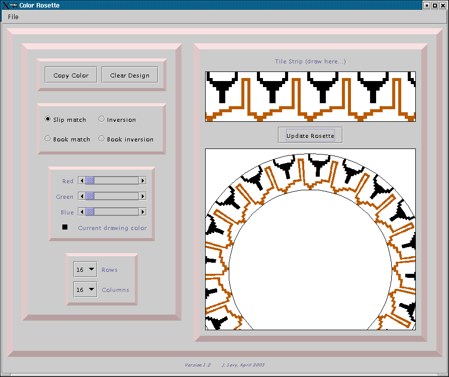
Task: Click the Red slider right arrow
Action: (142, 181)
